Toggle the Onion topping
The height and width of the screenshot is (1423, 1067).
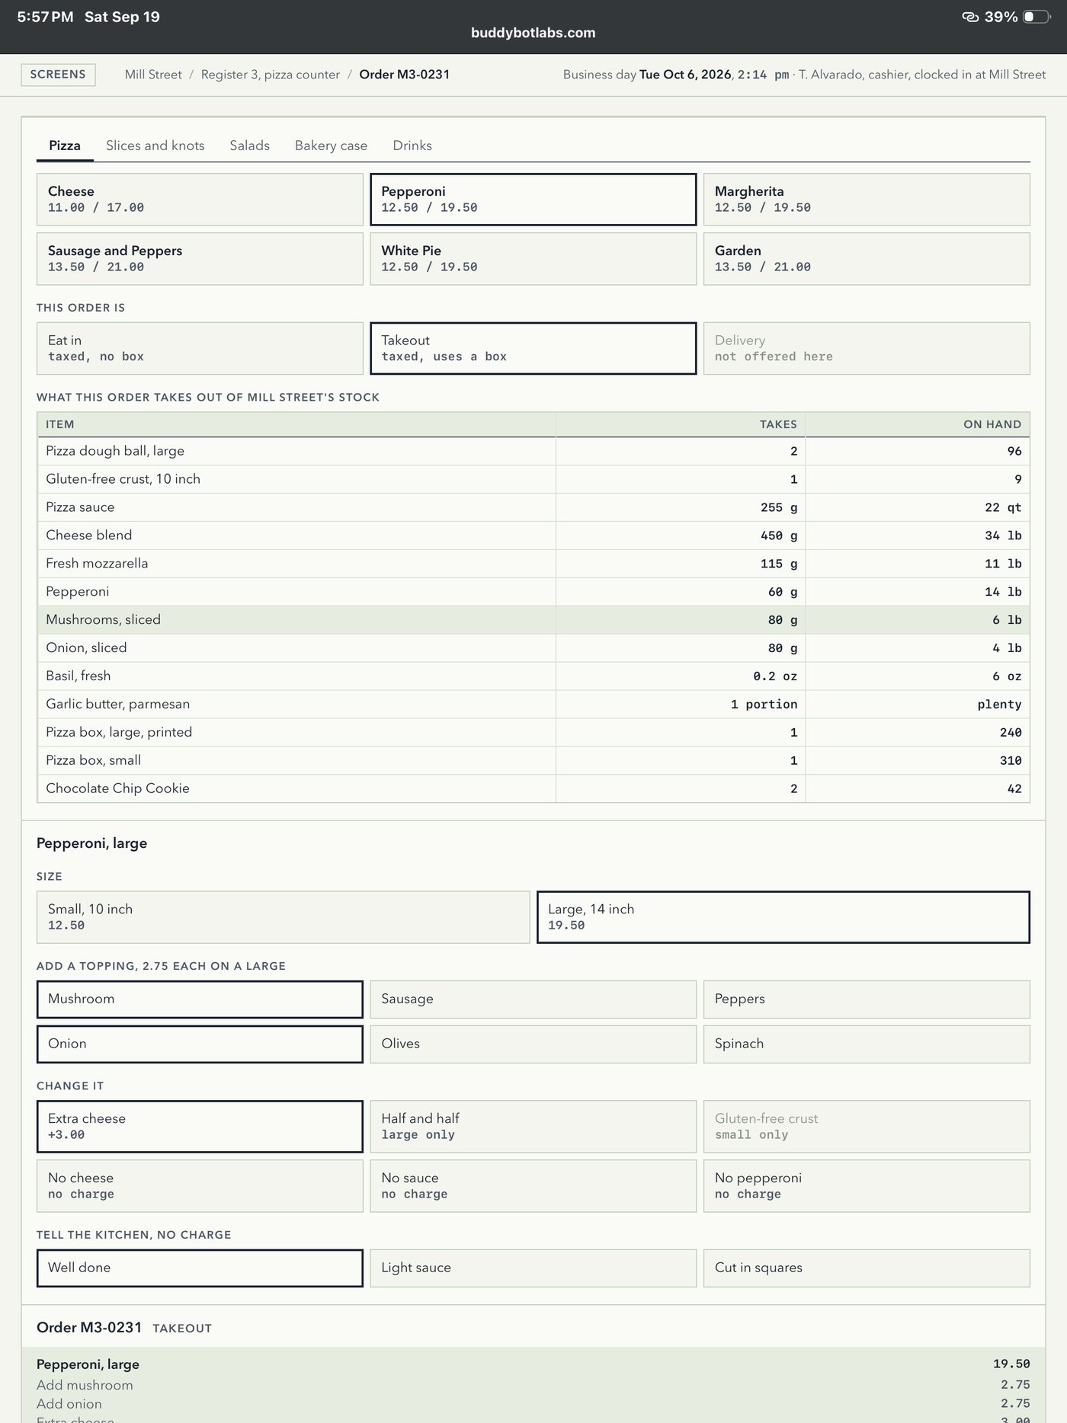coord(200,1044)
